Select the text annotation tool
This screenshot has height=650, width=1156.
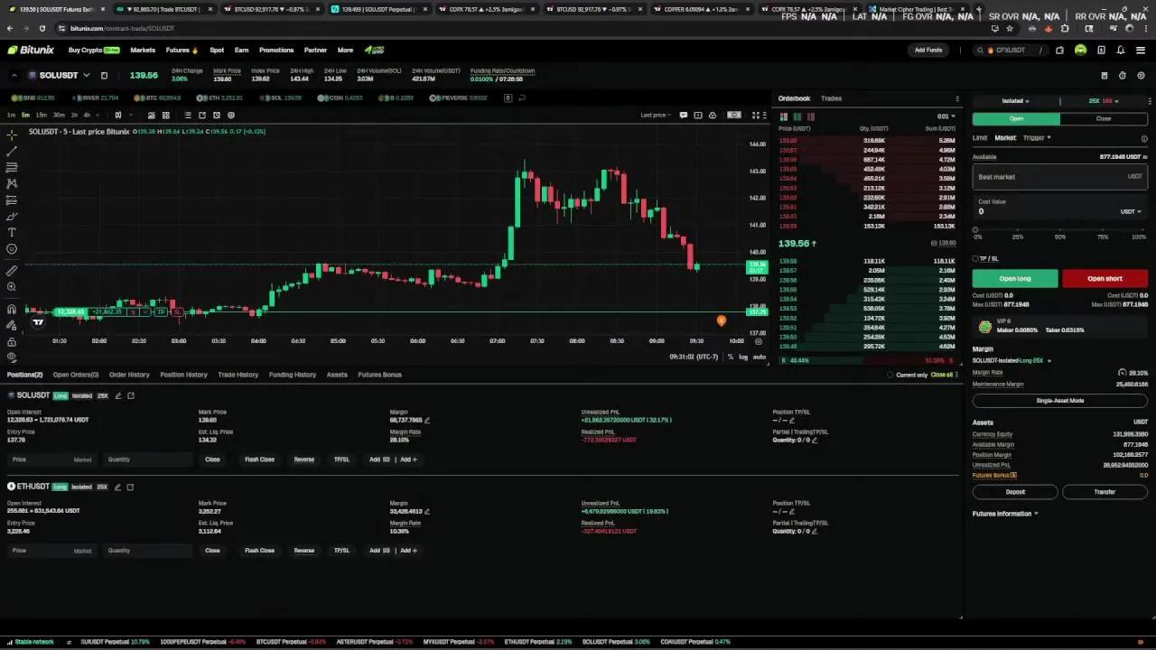coord(12,232)
